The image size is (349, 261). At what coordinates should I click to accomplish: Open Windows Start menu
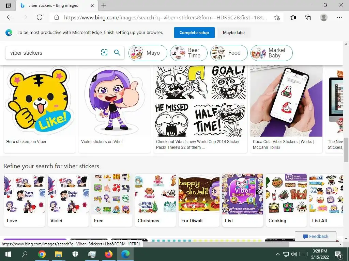point(8,254)
